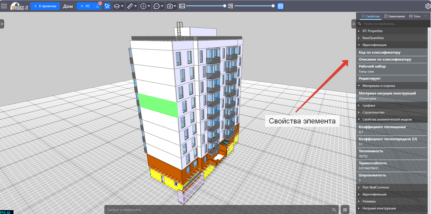Click the camera snapshot tool
This screenshot has height=214, width=431.
[170, 6]
